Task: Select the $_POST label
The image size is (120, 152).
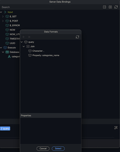Action: click(x=14, y=21)
